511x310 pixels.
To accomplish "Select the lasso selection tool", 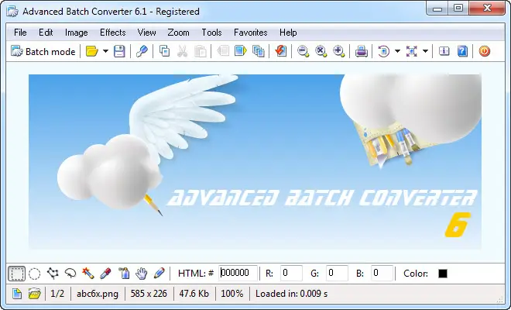I will (70, 274).
